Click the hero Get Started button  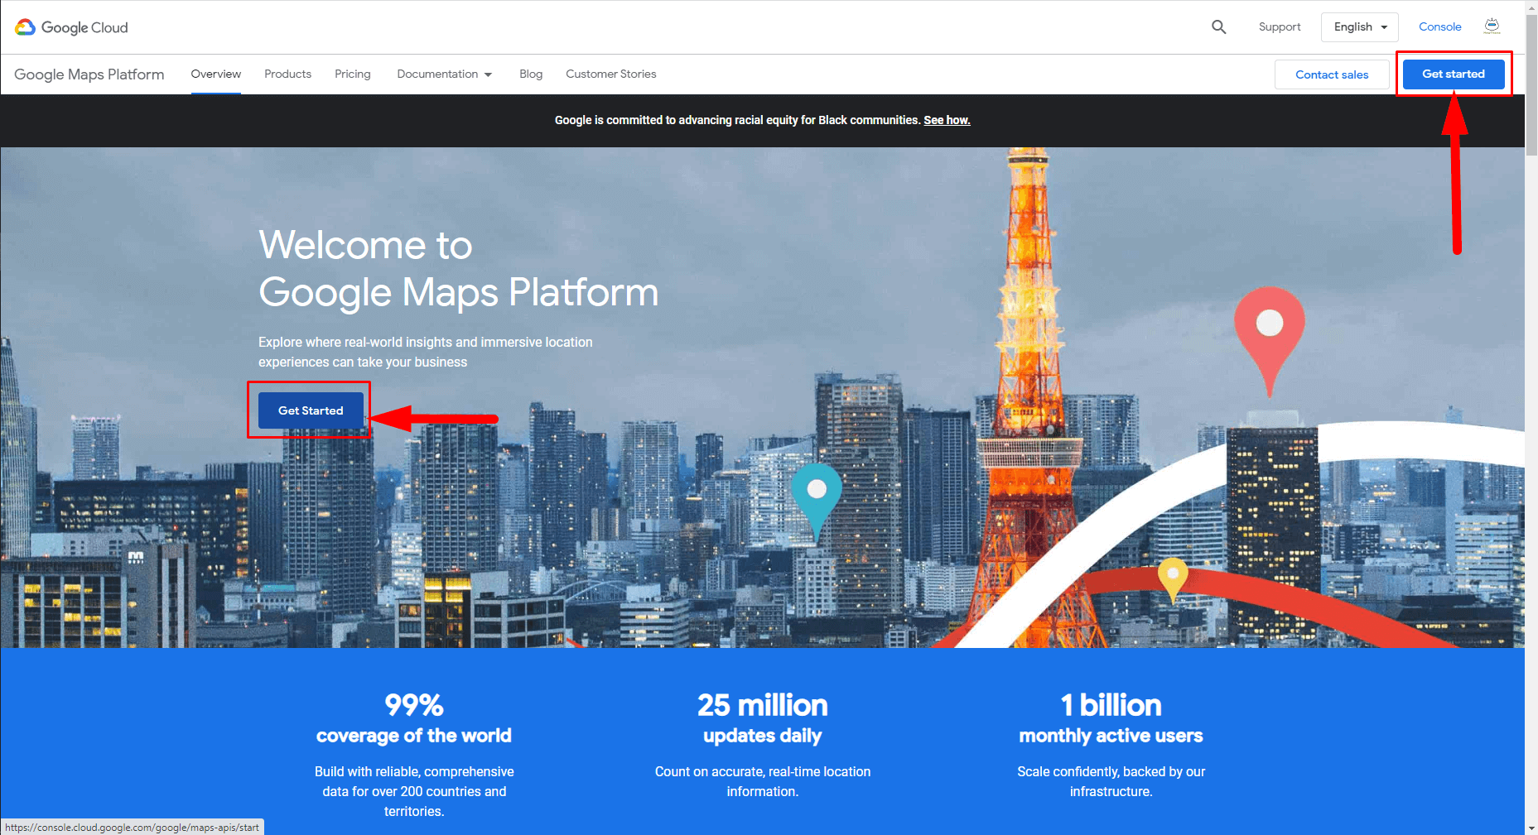pos(311,410)
